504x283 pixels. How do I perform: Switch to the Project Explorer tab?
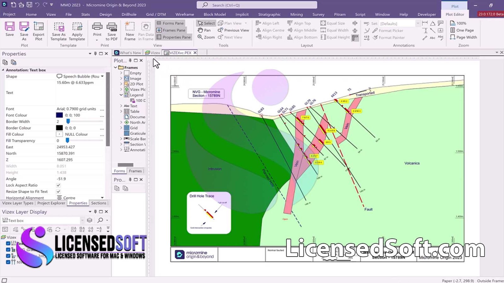click(x=51, y=203)
